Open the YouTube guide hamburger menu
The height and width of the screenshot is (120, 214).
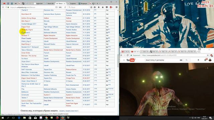point(124,60)
